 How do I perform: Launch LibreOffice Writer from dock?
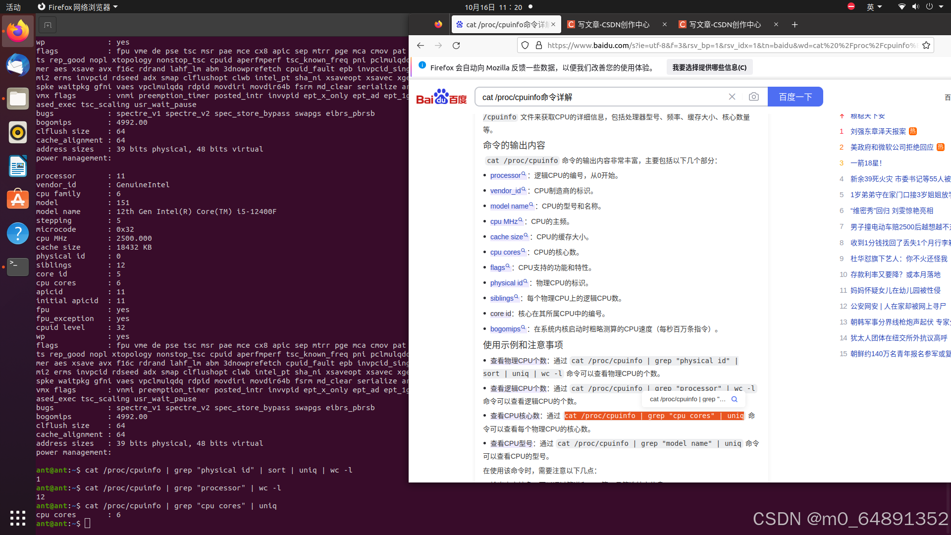[x=18, y=166]
